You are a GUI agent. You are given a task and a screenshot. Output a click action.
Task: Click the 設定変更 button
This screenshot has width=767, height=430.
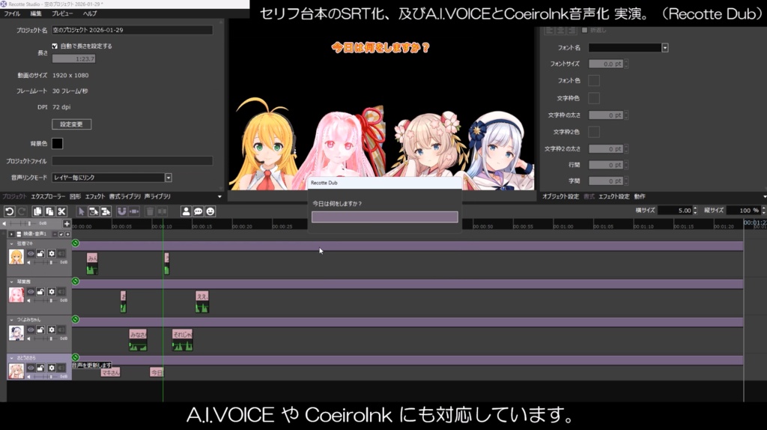71,124
